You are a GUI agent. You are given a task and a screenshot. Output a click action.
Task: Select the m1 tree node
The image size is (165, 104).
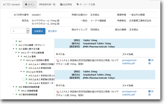pyautogui.click(x=20, y=41)
